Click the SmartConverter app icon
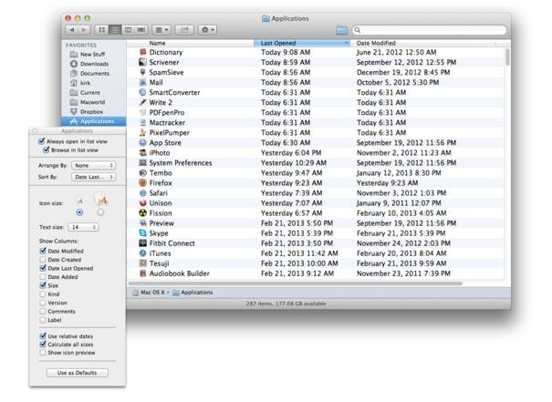Viewport: 552px width, 402px height. point(142,92)
